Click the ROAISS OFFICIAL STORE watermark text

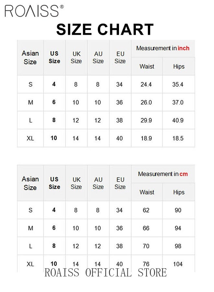click(105, 273)
